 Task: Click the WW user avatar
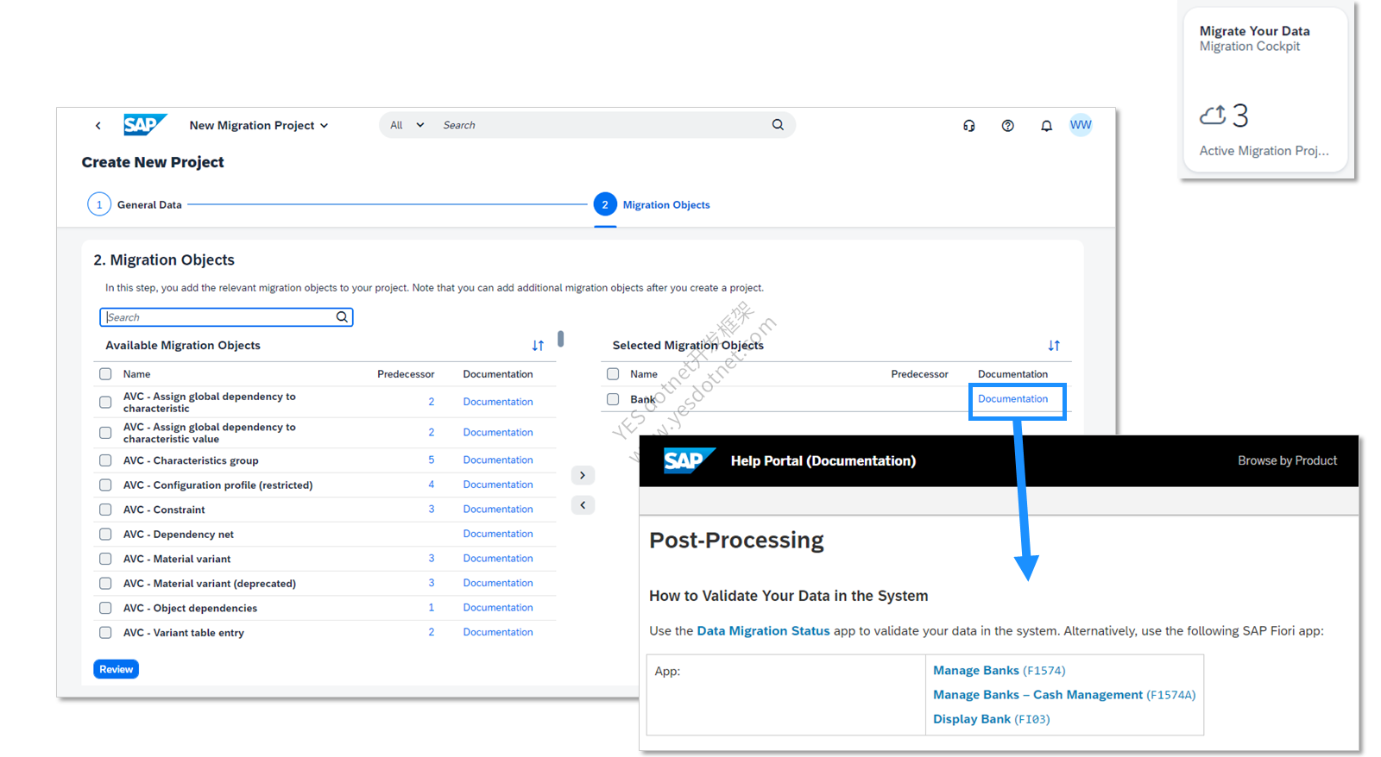point(1081,125)
